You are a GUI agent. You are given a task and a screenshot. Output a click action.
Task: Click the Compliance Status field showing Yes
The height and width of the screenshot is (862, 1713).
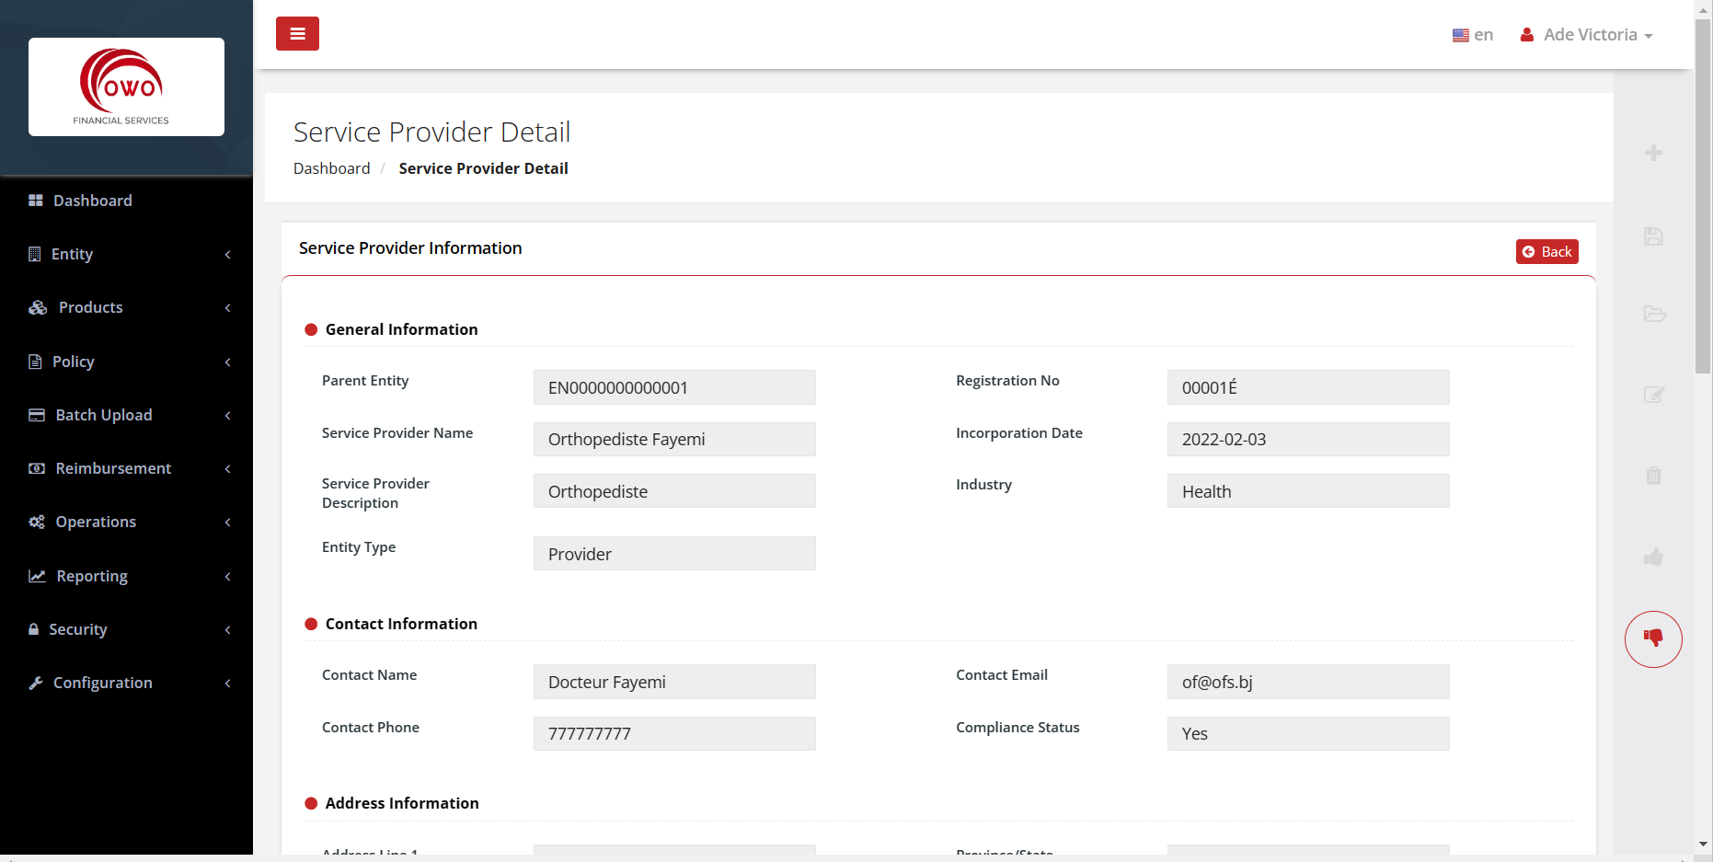pyautogui.click(x=1308, y=733)
